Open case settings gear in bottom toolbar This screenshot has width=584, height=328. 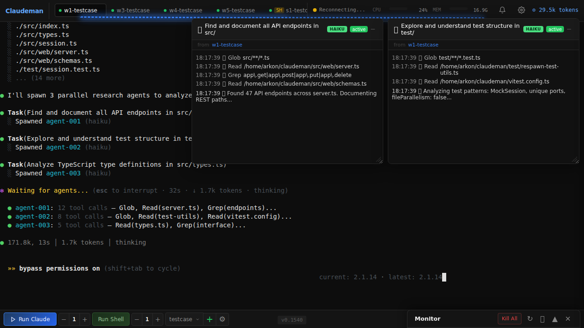pyautogui.click(x=222, y=319)
